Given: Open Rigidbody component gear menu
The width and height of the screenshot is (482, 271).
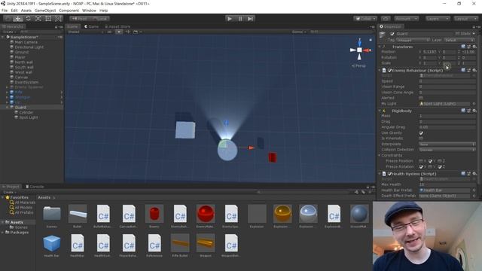Looking at the screenshot, I should click(474, 111).
